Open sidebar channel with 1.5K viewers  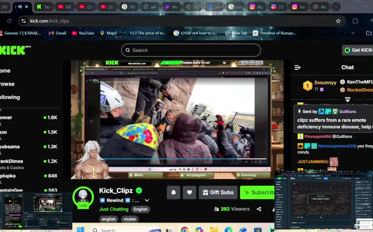29,132
